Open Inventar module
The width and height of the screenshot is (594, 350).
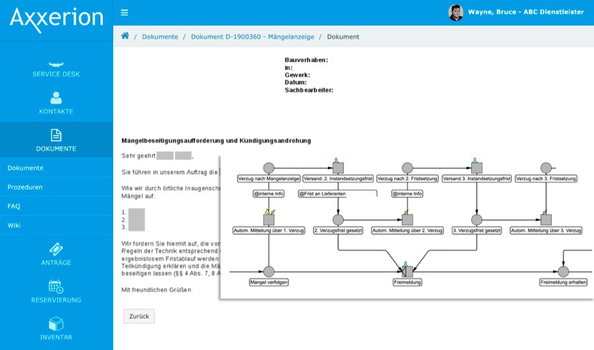coord(56,329)
